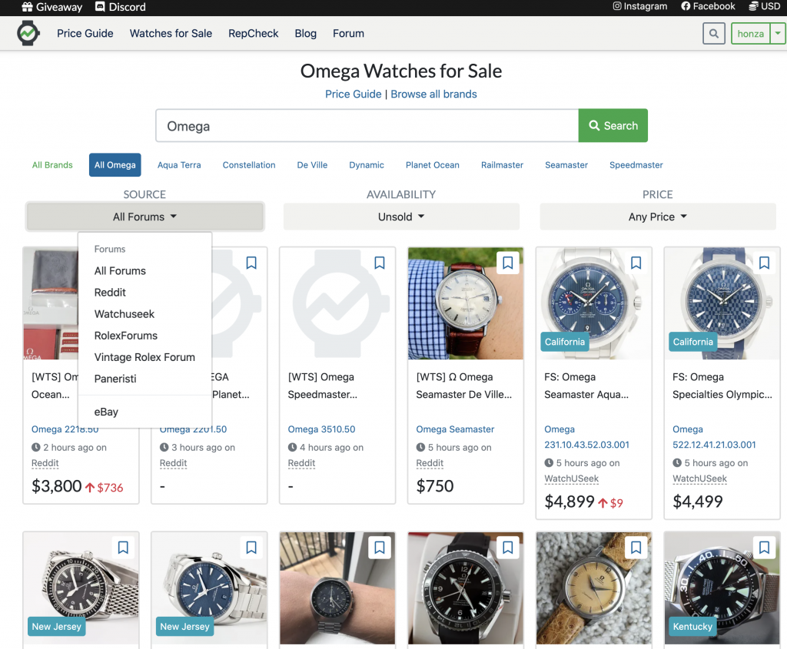The height and width of the screenshot is (649, 787).
Task: Select the All Omega tab
Action: (115, 165)
